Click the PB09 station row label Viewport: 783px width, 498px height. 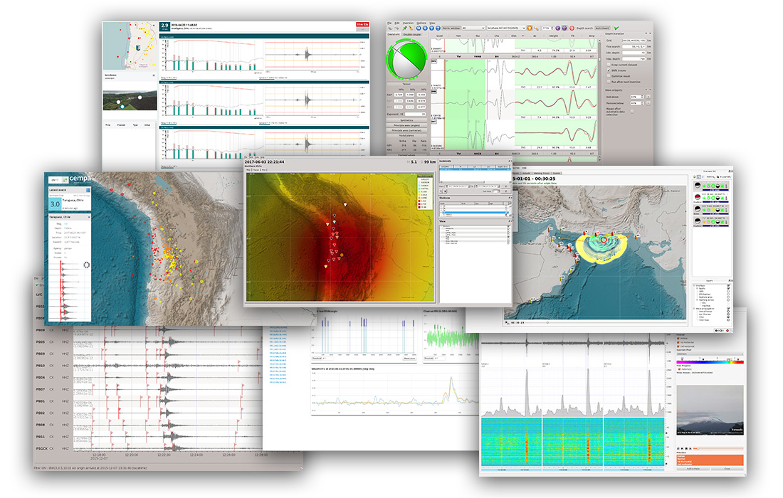click(41, 330)
